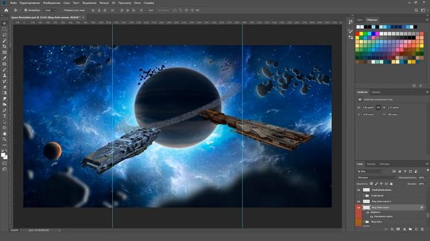430x241 pixels.
Task: Open the Layers panel flyout menu
Action: tap(427, 164)
